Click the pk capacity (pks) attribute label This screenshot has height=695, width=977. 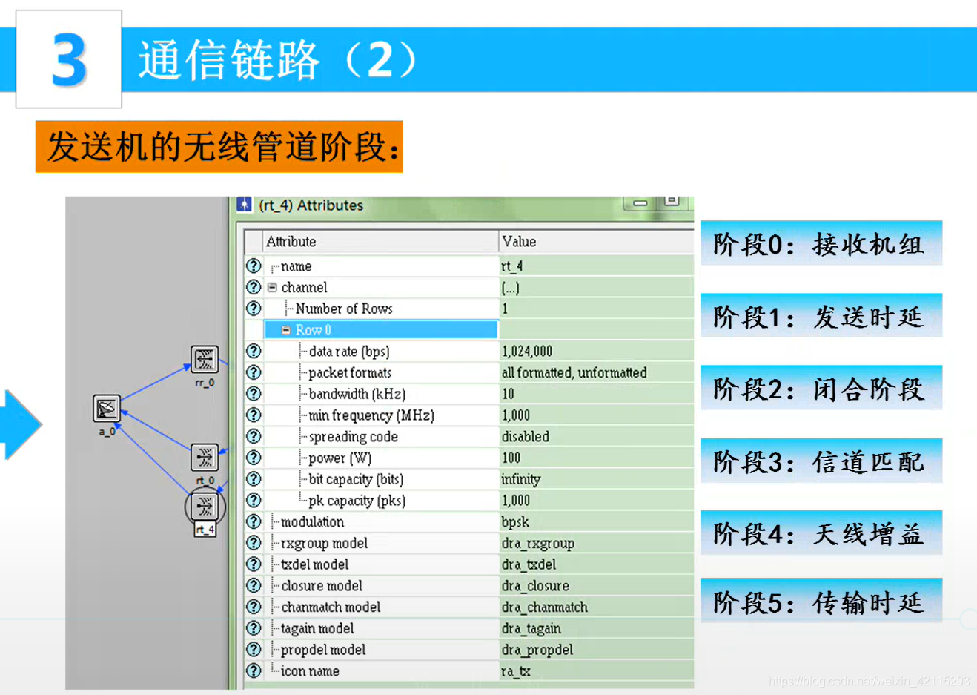coord(357,501)
